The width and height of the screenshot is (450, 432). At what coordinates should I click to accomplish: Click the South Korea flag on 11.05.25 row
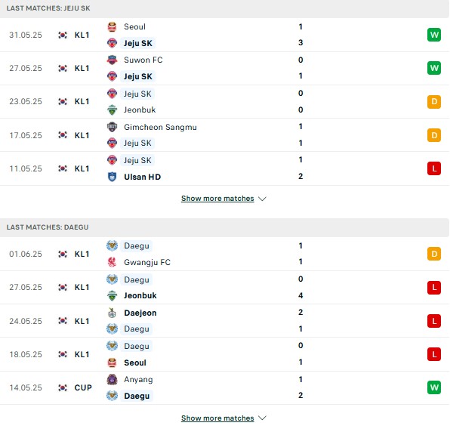(x=63, y=168)
